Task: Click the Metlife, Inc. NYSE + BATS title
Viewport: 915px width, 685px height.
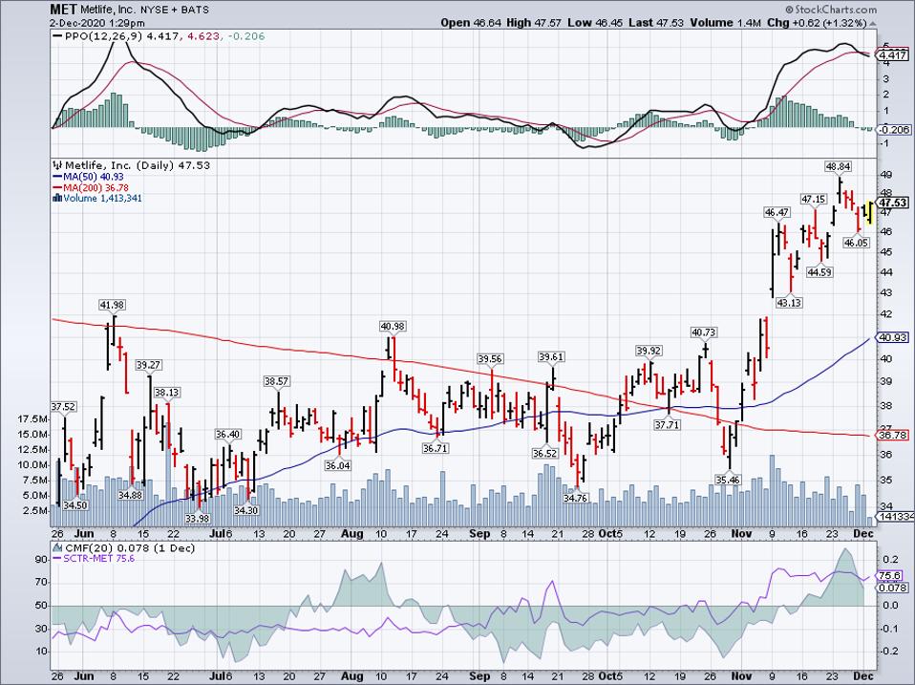Action: click(145, 10)
